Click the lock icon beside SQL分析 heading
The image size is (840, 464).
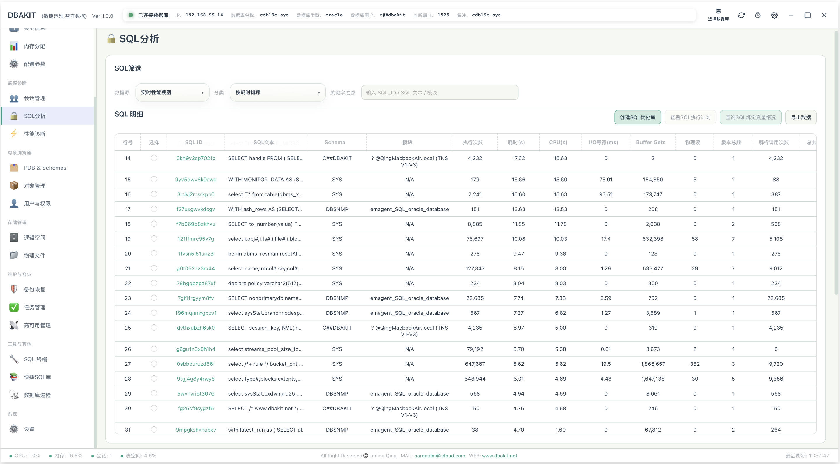[111, 38]
